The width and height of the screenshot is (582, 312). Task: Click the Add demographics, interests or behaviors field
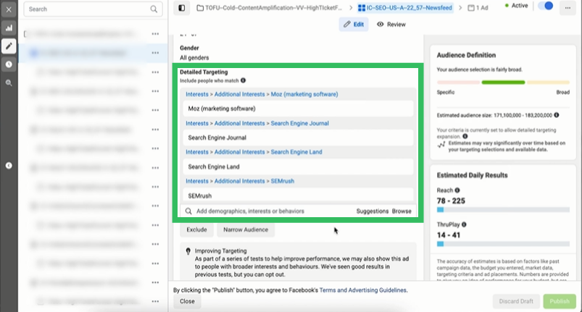tap(298, 211)
